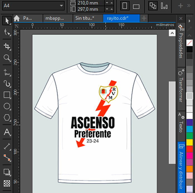This screenshot has height=193, width=195.
Task: Open the Propiedades docker tab
Action: coord(181,42)
